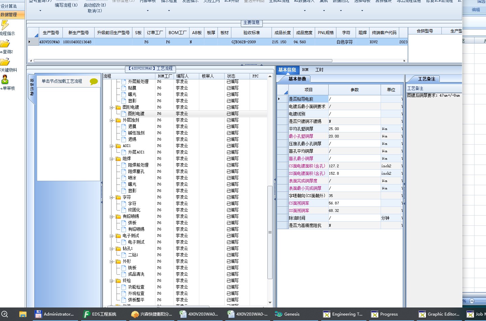Click the tree scrollbar down arrow
The height and width of the screenshot is (321, 486).
pos(270,303)
